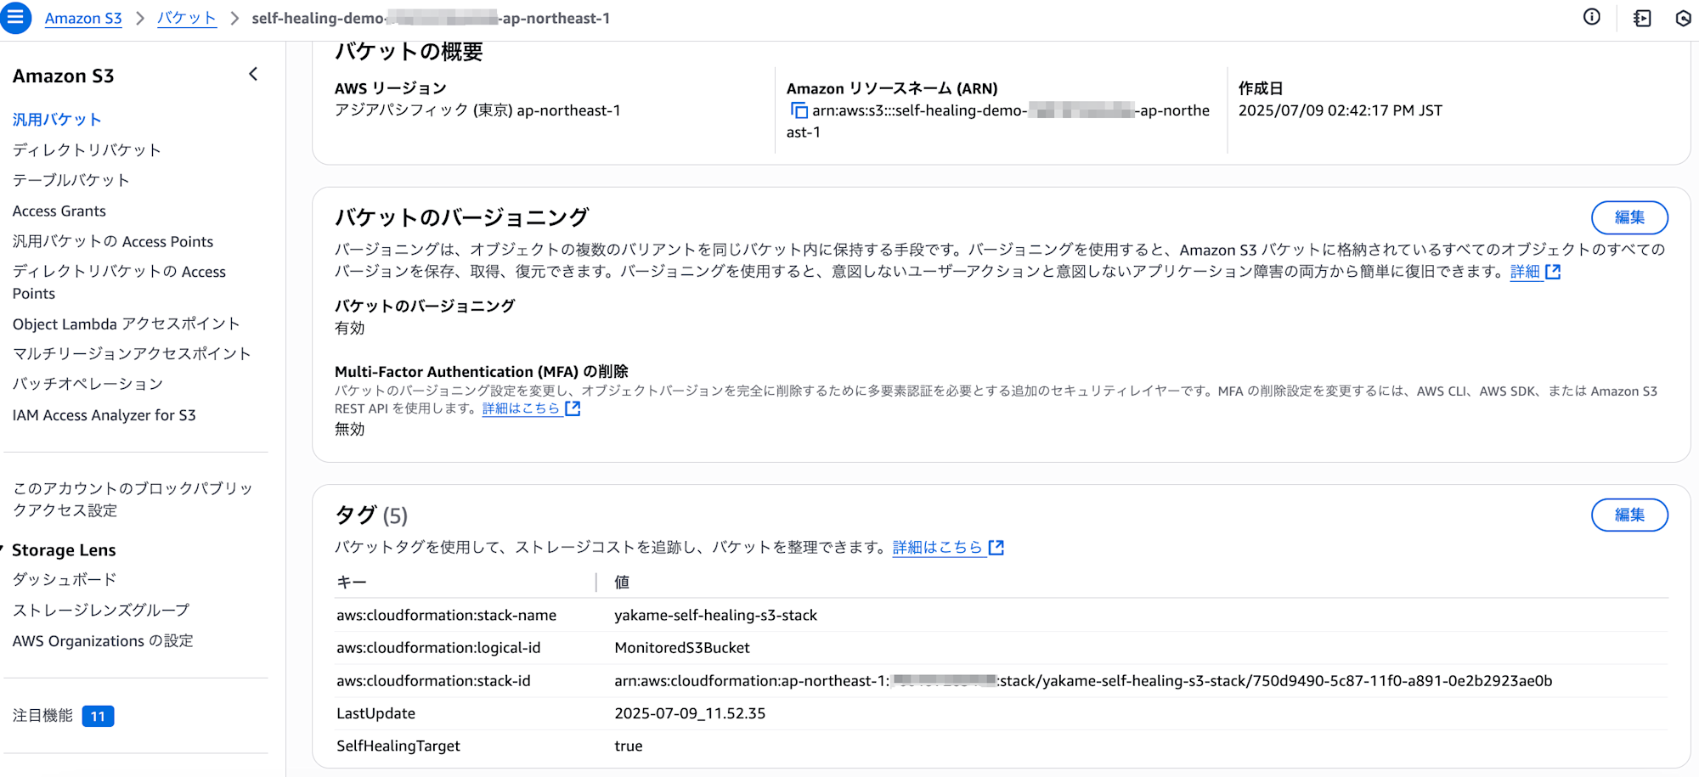
Task: Select the LastUpdate key cell
Action: click(375, 714)
